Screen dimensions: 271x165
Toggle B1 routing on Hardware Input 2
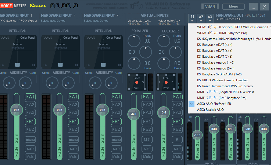pyautogui.click(x=73, y=122)
